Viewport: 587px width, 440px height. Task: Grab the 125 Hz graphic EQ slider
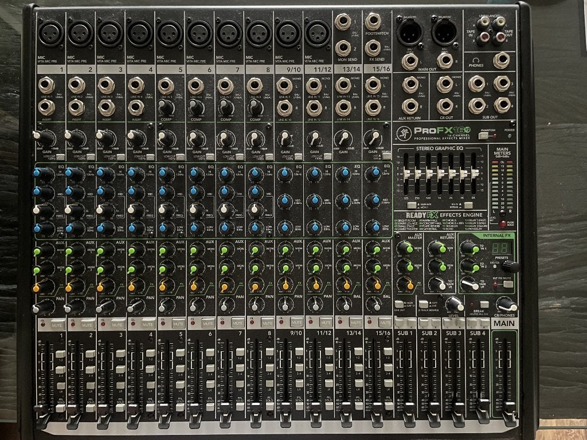(407, 174)
